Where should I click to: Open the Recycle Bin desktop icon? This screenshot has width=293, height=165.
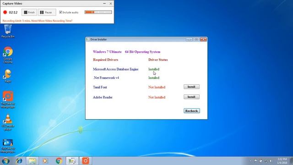[8, 31]
